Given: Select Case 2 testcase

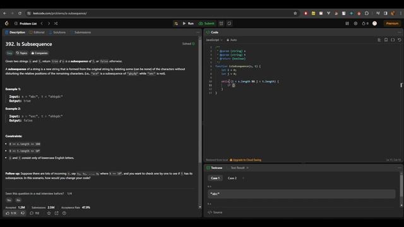Looking at the screenshot, I should click(x=232, y=178).
